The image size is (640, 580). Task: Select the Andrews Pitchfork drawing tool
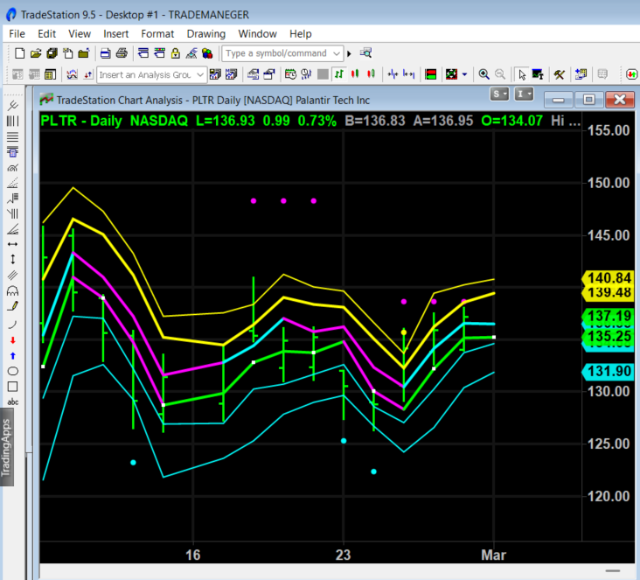(12, 105)
